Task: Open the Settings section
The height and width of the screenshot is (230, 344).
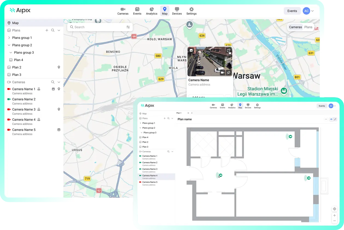Action: (x=191, y=11)
